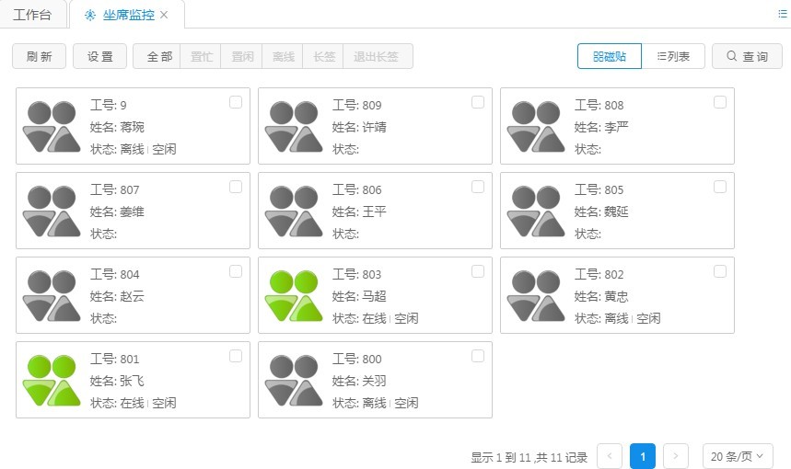Image resolution: width=791 pixels, height=469 pixels.
Task: Close the 坐席监控 tab
Action: (164, 15)
